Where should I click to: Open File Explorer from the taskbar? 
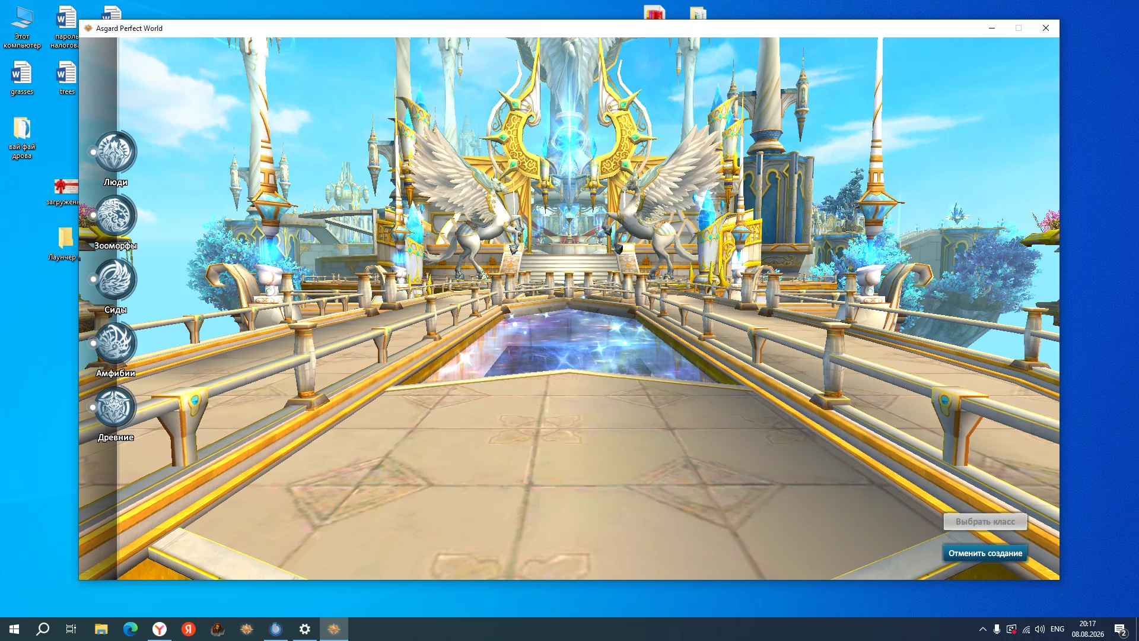click(x=101, y=629)
